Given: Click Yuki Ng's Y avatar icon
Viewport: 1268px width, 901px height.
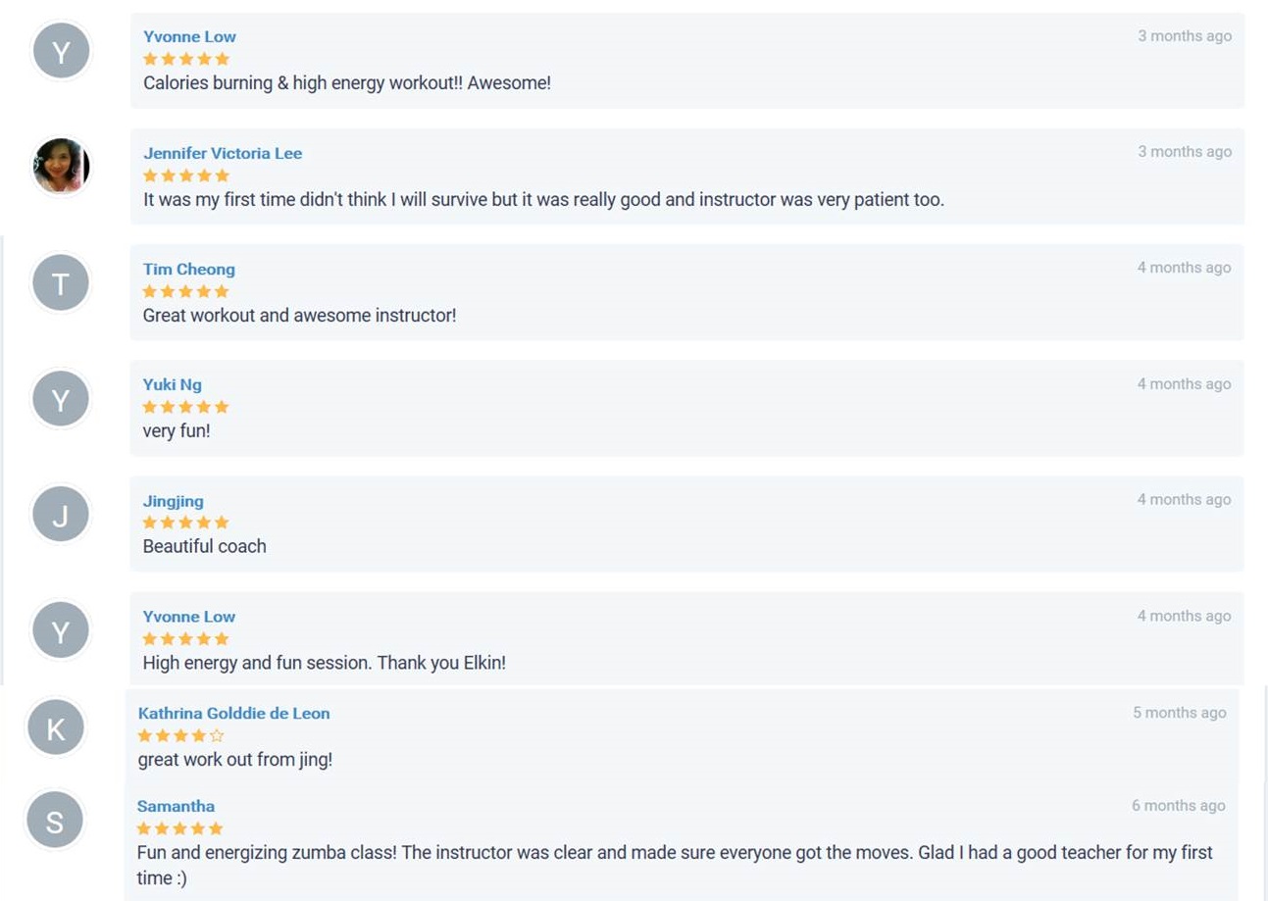Looking at the screenshot, I should pyautogui.click(x=61, y=399).
